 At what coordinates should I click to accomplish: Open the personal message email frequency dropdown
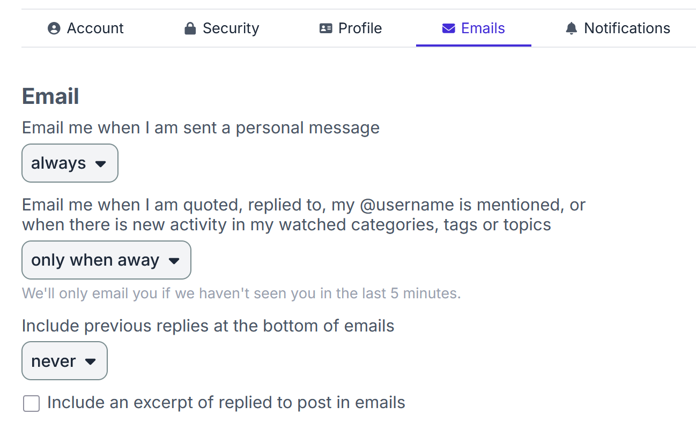tap(70, 163)
